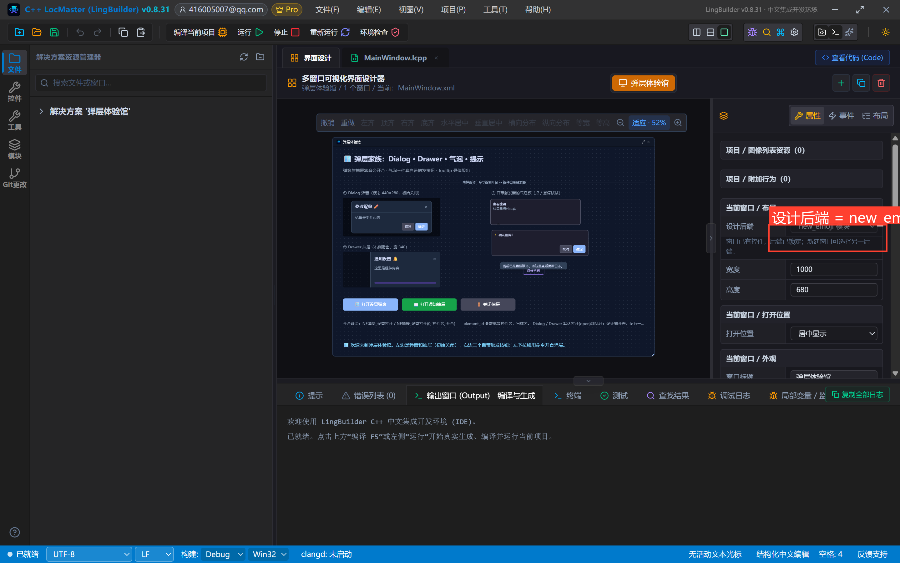900x563 pixels.
Task: Open the UTF-8 encoding dropdown
Action: point(89,554)
